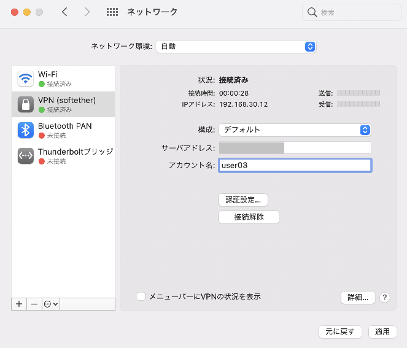Open the 構成 デフォルト dropdown
Screen dimensions: 407x348
(295, 130)
